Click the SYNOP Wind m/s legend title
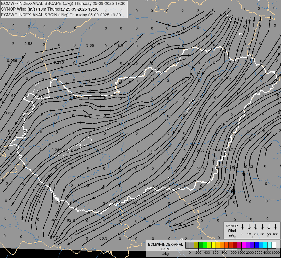Screen dimensions: 281x258 coord(232,230)
